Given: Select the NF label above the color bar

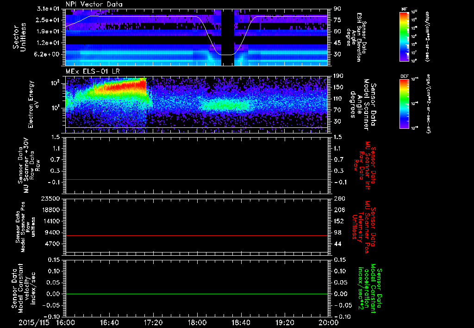Looking at the screenshot, I should coord(404,9).
